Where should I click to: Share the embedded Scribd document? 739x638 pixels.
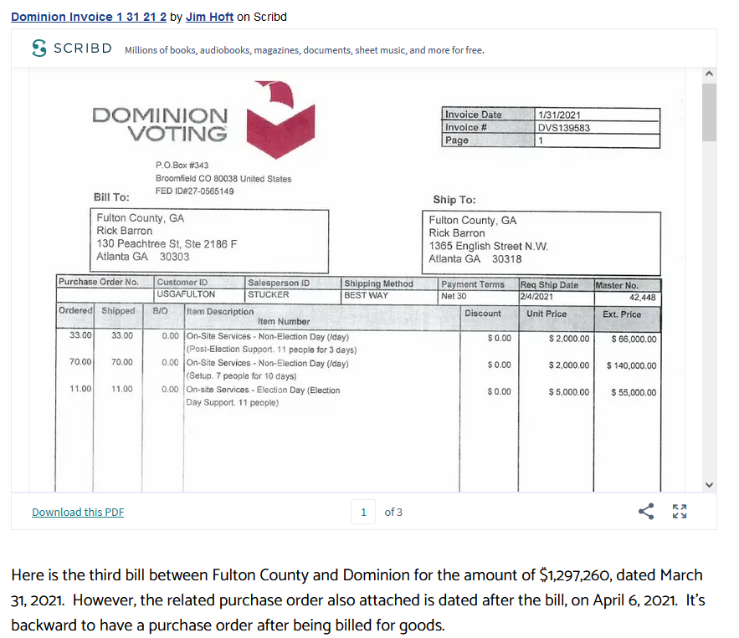pos(646,512)
